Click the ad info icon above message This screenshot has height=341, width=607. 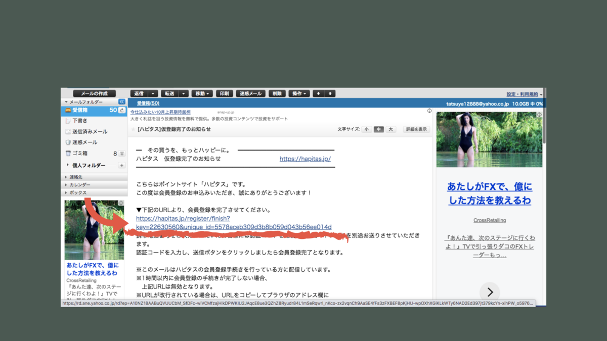coord(429,111)
